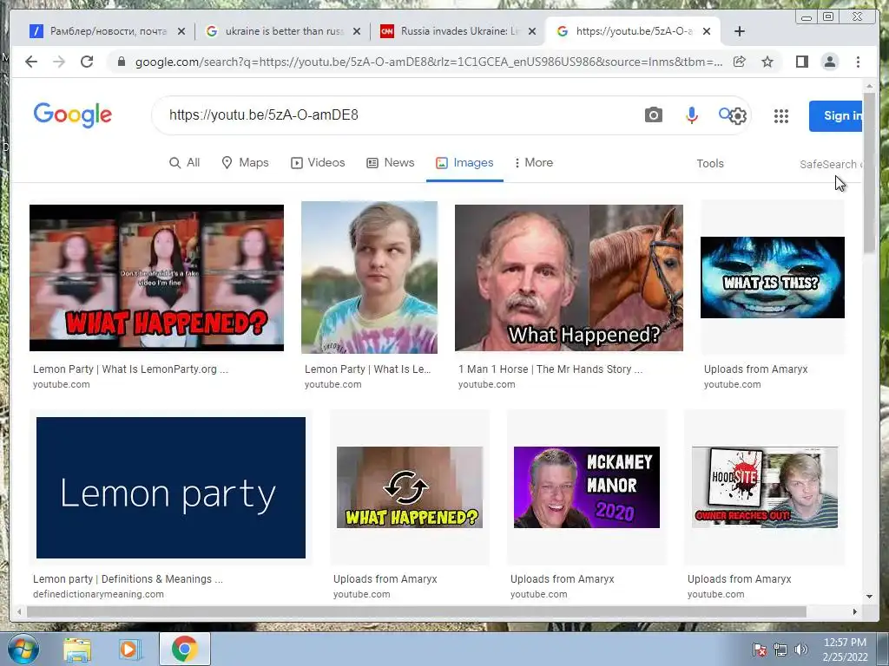Bookmark this page with the star
Viewport: 889px width, 666px height.
coord(767,62)
